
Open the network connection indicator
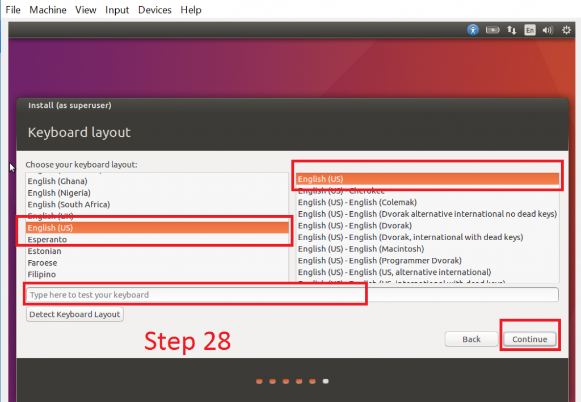tap(512, 30)
